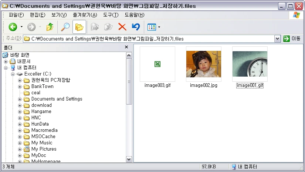Expand the 권현욱의 PC저장함 folder
The width and height of the screenshot is (305, 172).
[20, 80]
